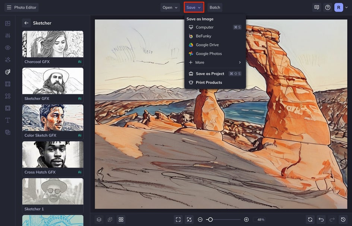Open the Frames tool

click(7, 84)
